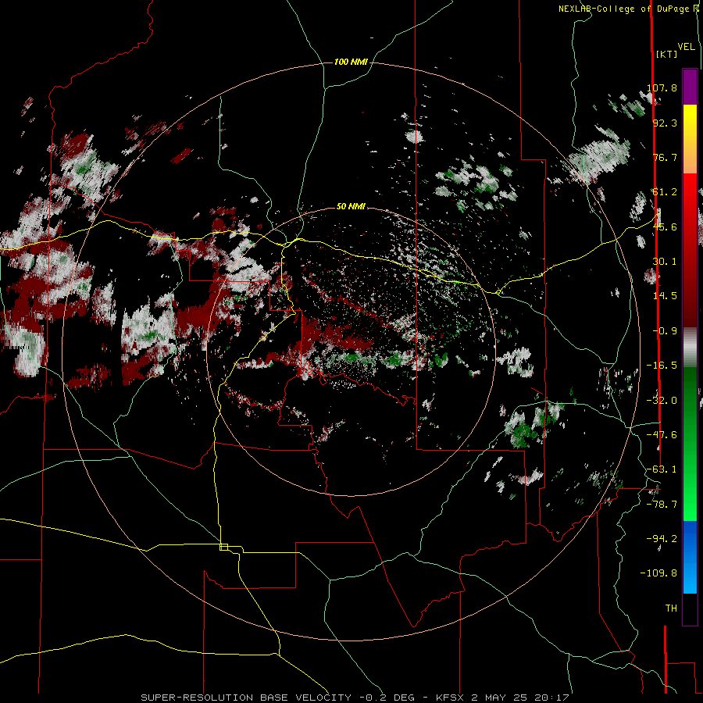
Task: Click the Super-Resolution Base Velocity caption text
Action: [355, 698]
